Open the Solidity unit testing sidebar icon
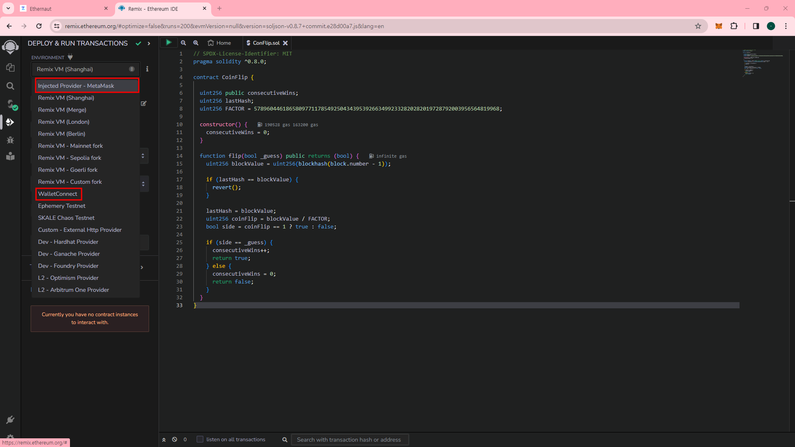Viewport: 795px width, 447px height. [10, 156]
